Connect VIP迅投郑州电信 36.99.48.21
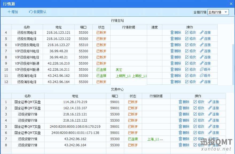 pos(205,57)
